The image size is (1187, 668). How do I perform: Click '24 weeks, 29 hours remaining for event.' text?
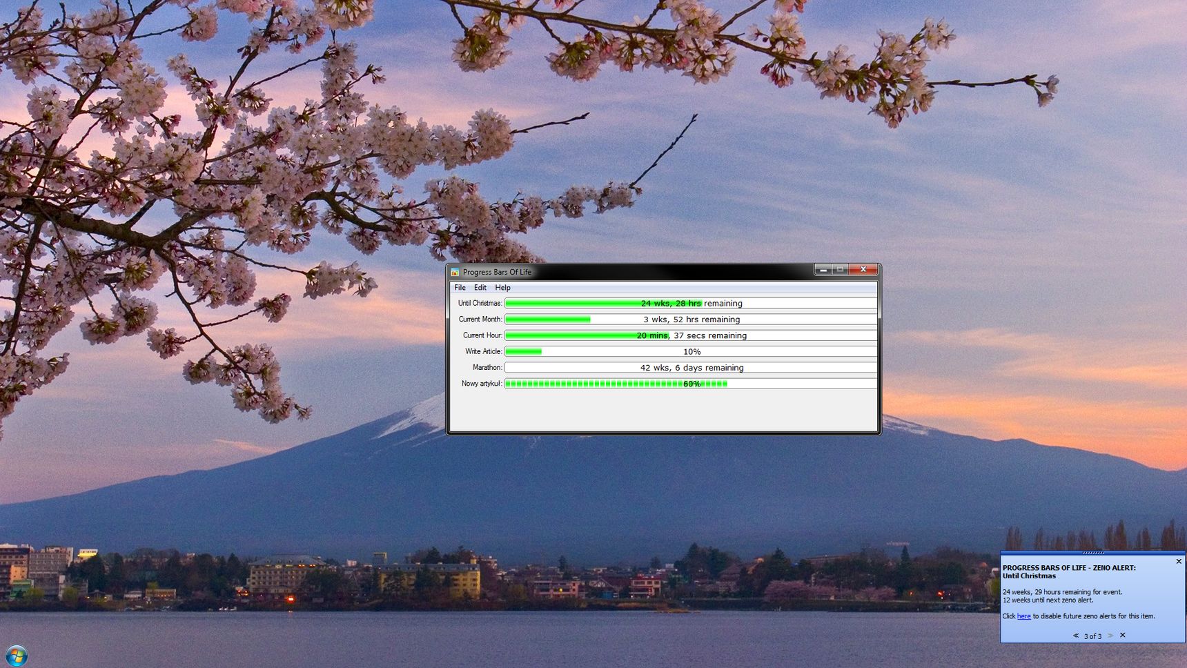(1063, 592)
